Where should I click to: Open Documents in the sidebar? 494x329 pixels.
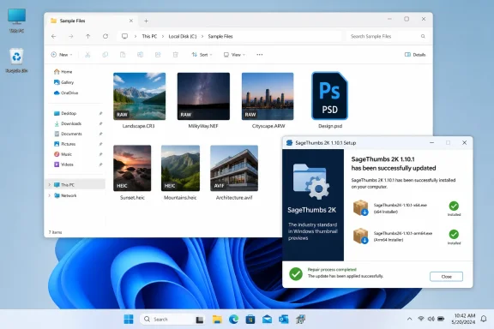click(x=68, y=134)
